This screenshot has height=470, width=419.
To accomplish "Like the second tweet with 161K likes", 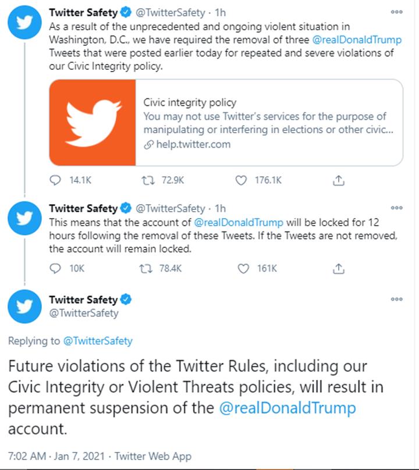I will pos(243,268).
